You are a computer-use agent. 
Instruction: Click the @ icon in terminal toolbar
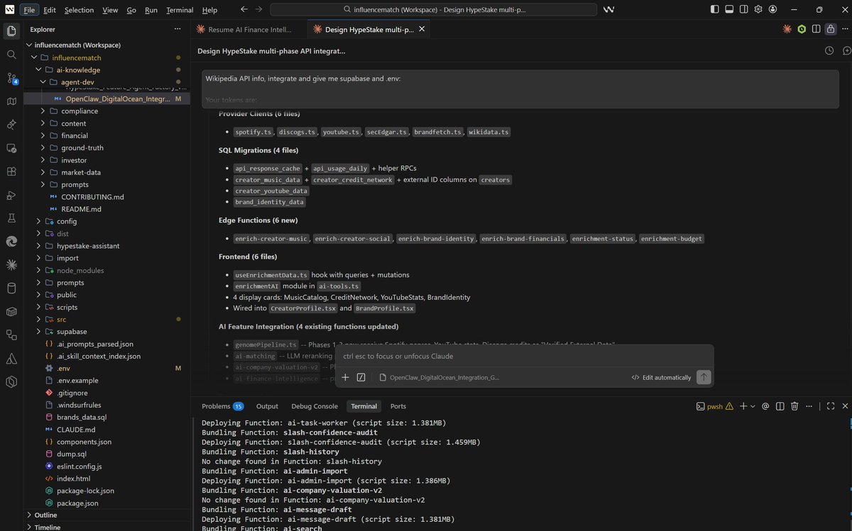[x=765, y=406]
